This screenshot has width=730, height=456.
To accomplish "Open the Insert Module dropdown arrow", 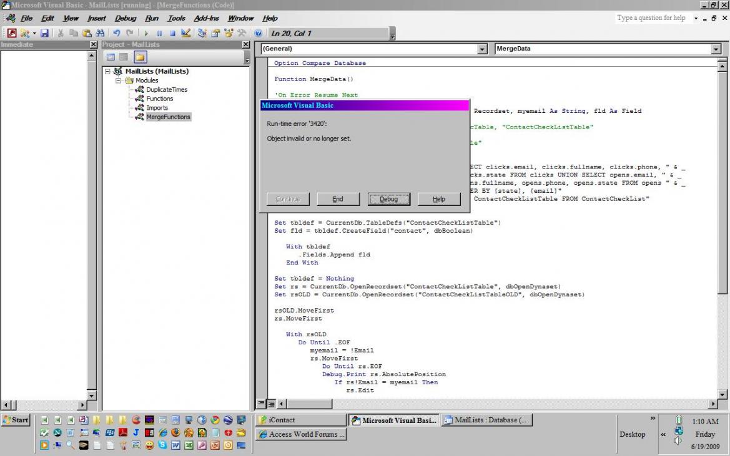I will (x=34, y=34).
